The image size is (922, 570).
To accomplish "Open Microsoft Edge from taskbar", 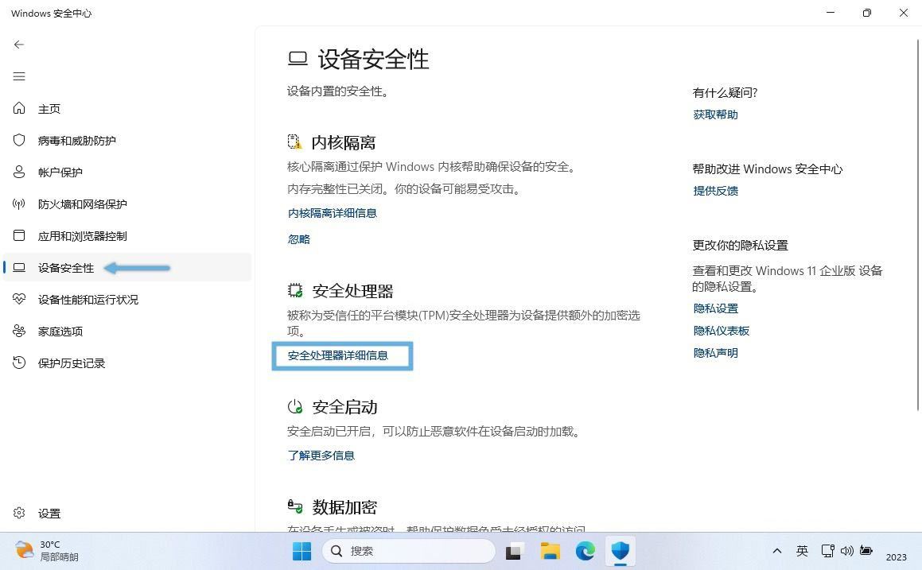I will coord(585,551).
